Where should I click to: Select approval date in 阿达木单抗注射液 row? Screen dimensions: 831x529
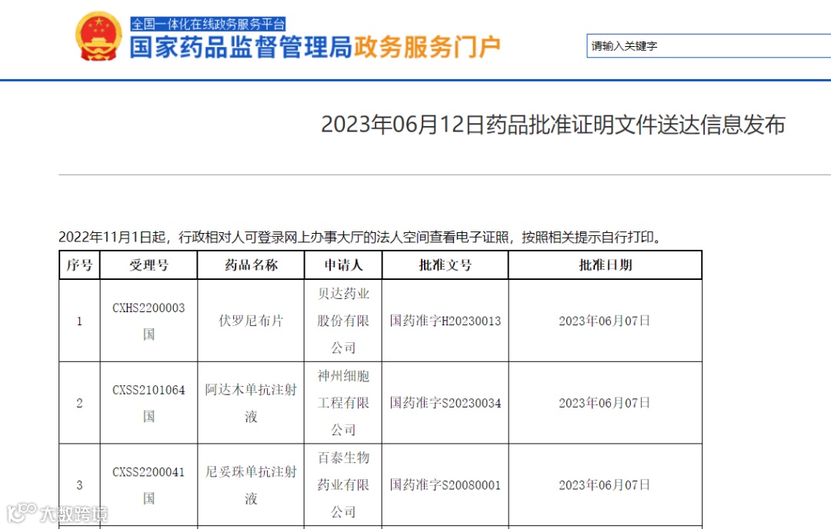605,403
